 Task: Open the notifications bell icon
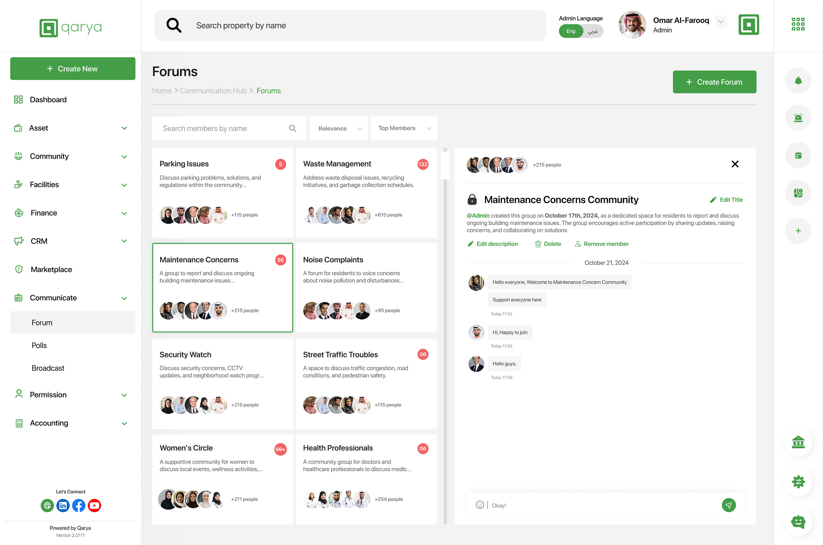[798, 80]
